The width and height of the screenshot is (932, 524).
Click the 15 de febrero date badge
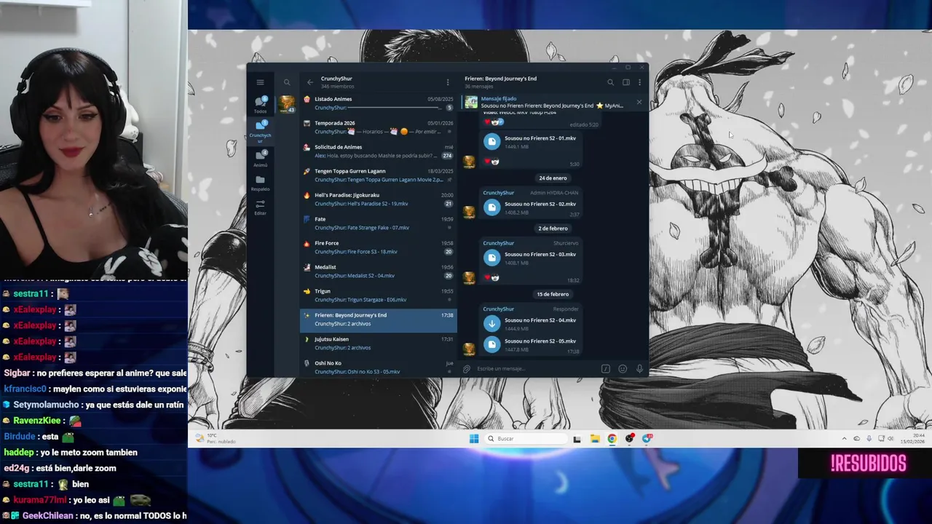[553, 294]
